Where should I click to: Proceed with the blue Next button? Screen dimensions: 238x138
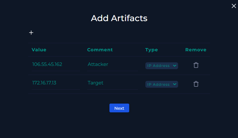click(119, 108)
